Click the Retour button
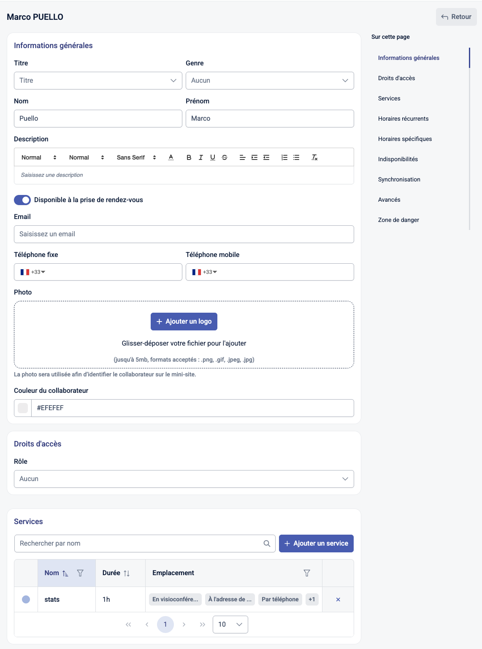Viewport: 482px width, 649px height. (x=456, y=17)
